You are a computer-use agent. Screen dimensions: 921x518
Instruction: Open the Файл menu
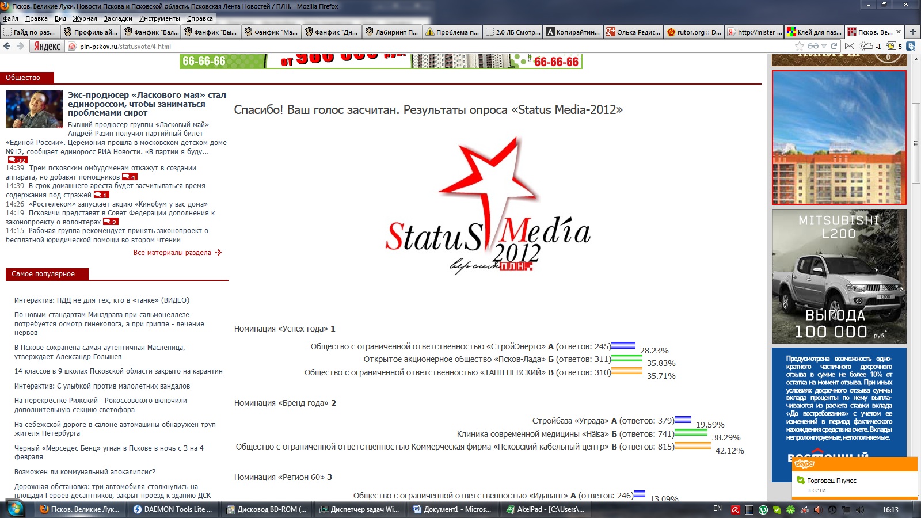click(10, 18)
